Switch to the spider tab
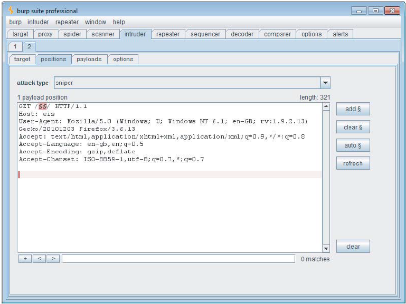 click(72, 34)
